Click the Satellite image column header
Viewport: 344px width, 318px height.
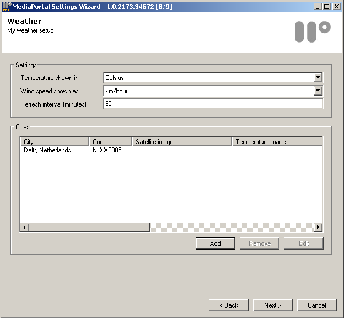[182, 141]
